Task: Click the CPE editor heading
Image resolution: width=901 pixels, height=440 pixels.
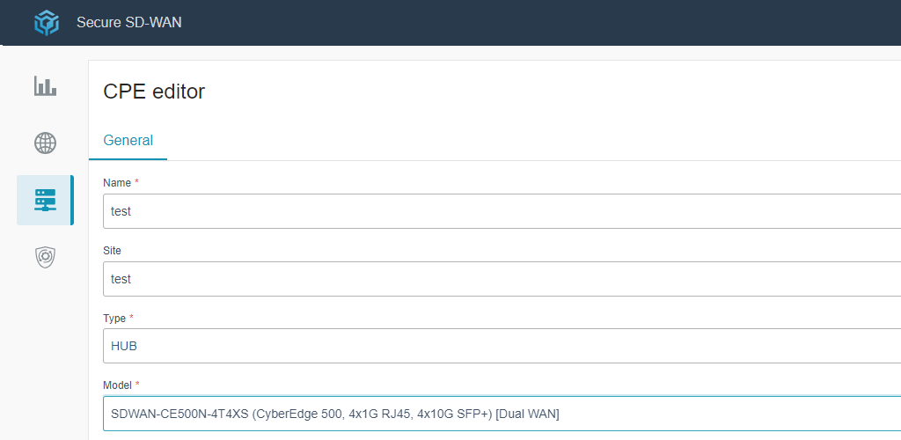Action: click(x=154, y=92)
